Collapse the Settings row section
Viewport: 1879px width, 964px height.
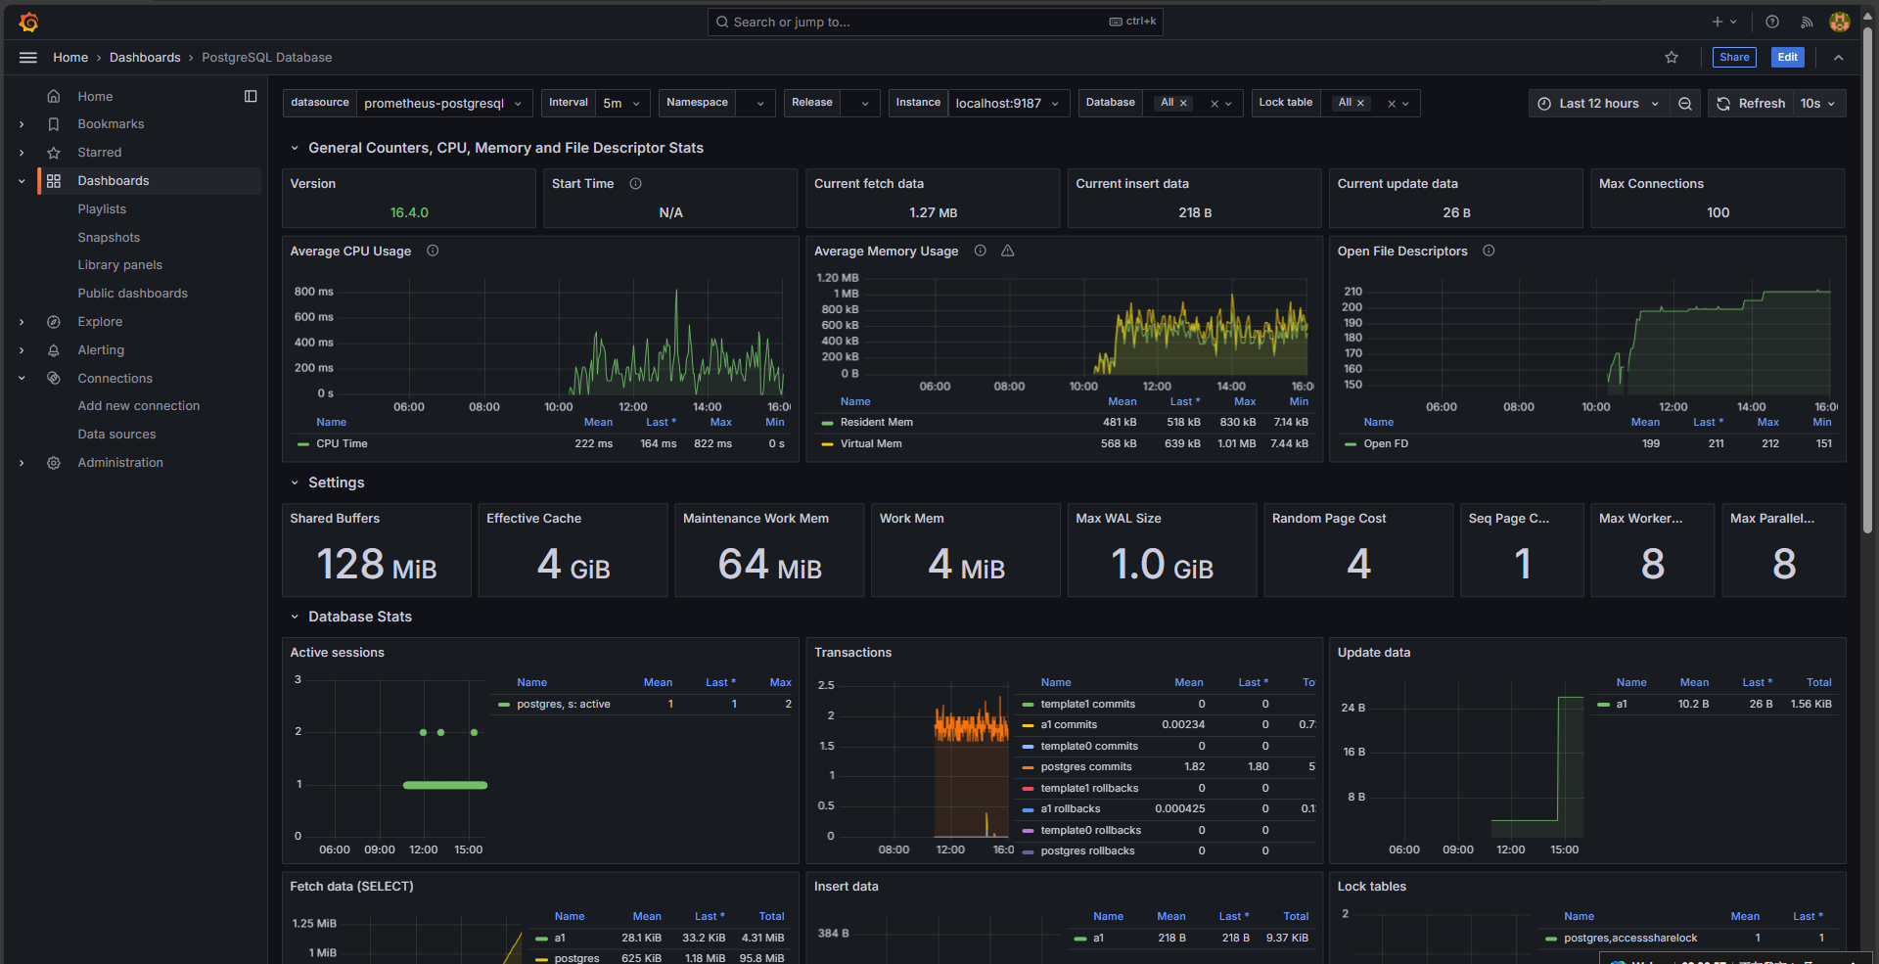(295, 482)
